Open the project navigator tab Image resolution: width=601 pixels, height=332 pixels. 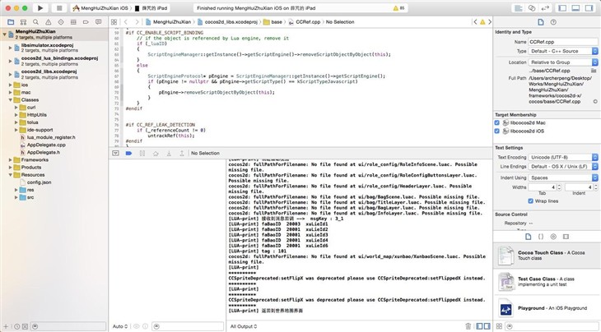(11, 22)
